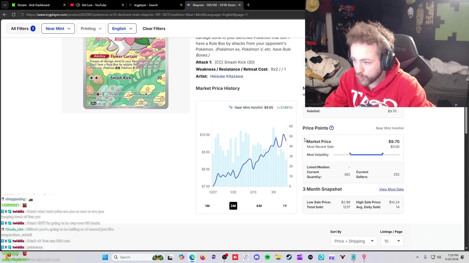This screenshot has width=469, height=263.
Task: Open volume control tray icon
Action: (439, 257)
